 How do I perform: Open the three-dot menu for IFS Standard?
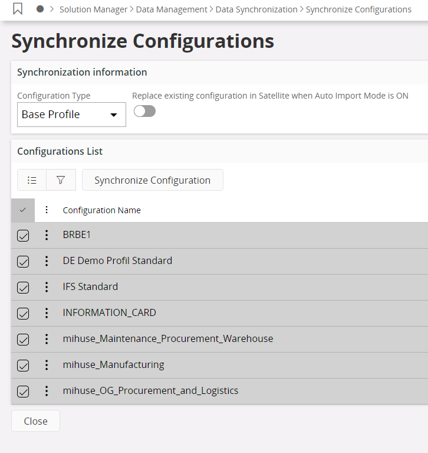(x=47, y=287)
